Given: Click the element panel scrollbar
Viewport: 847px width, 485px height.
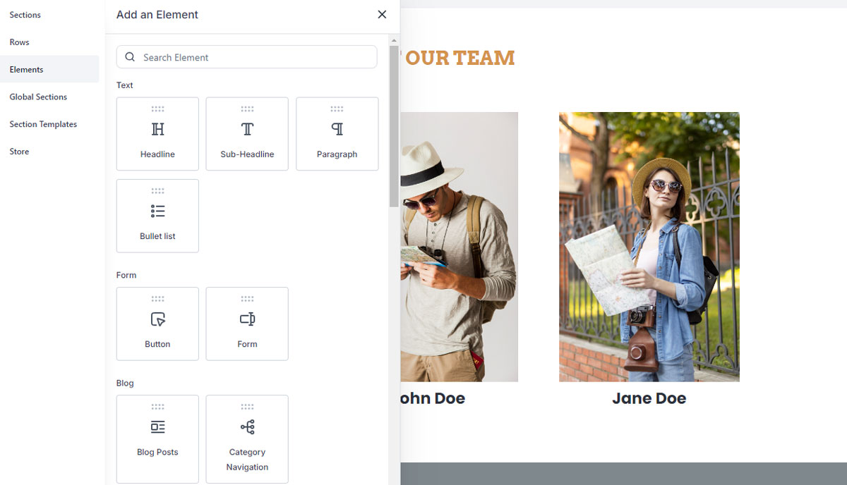Looking at the screenshot, I should click(394, 127).
